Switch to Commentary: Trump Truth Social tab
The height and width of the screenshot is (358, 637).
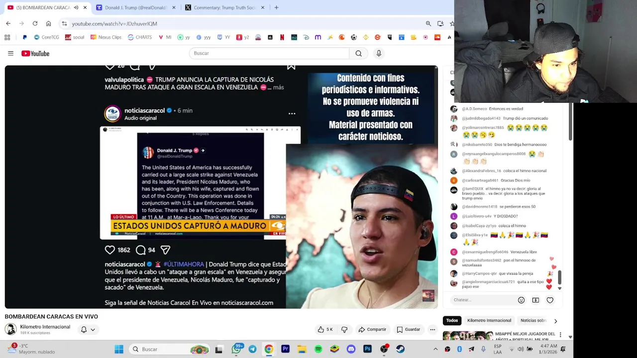point(224,7)
